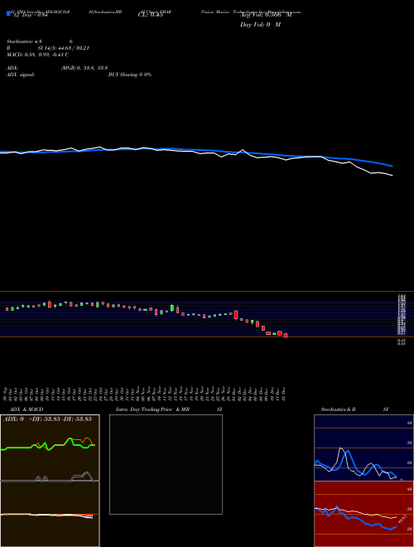Viewport: 414px width, 547px height.
Task: Click the "ADX: 0 +DY: 53.85 -DY: 53.85" header
Action: click(47, 419)
